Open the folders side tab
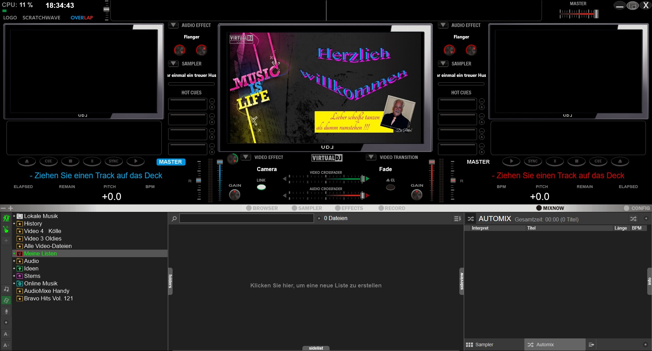The width and height of the screenshot is (652, 351). tap(170, 281)
